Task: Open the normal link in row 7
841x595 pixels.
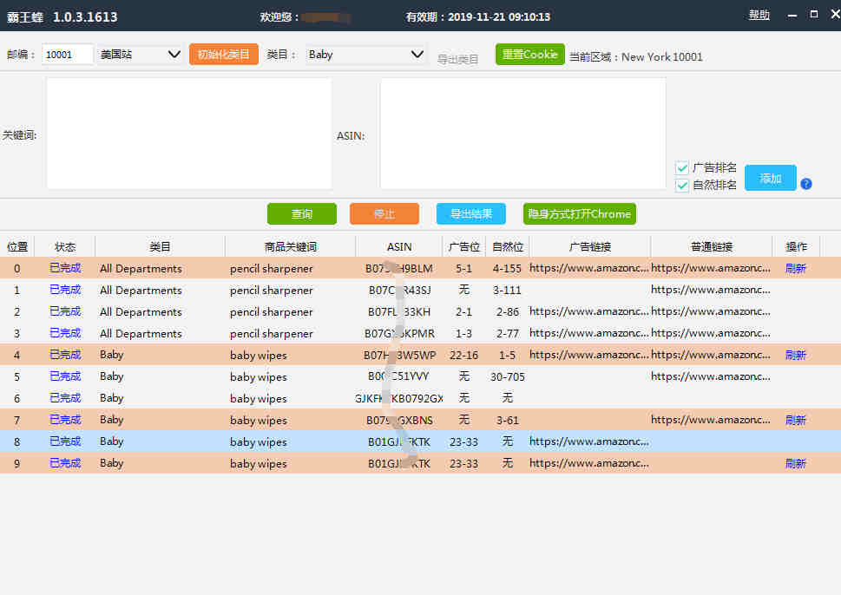Action: 711,420
